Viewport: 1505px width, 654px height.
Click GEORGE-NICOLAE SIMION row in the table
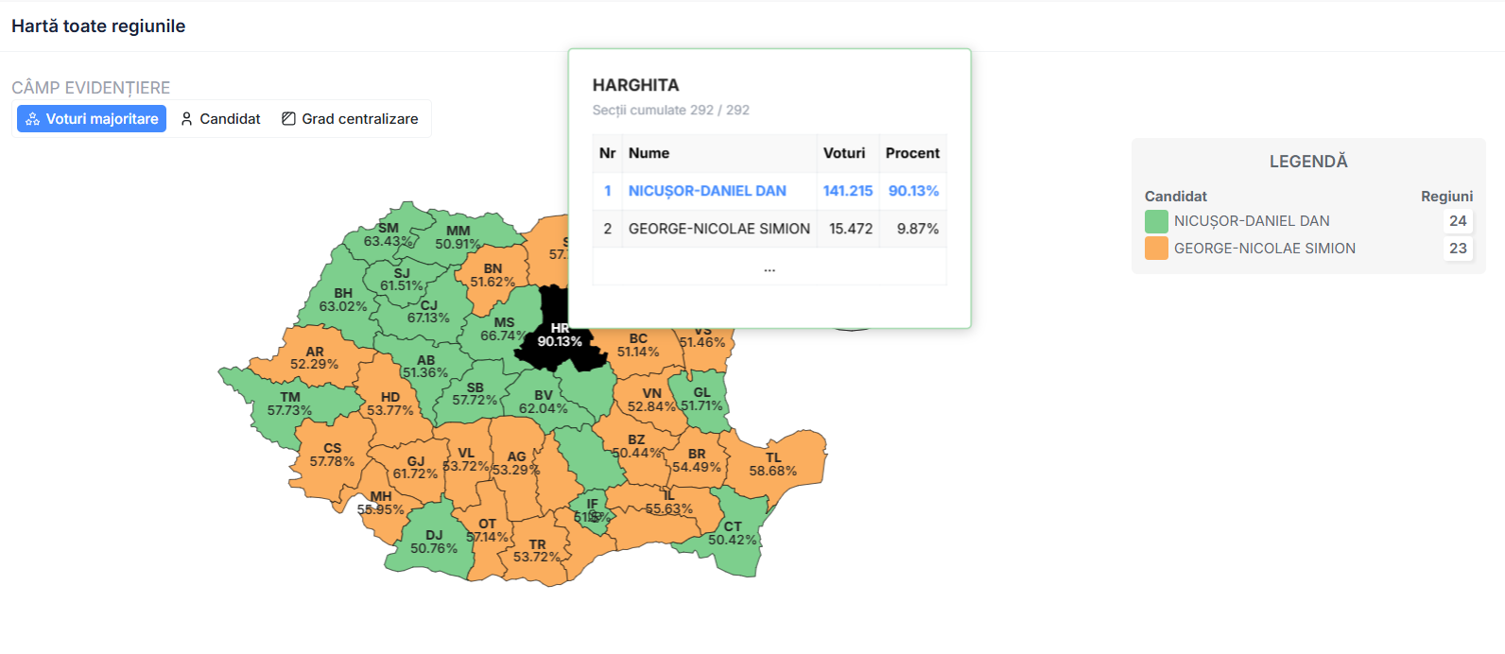(x=718, y=229)
